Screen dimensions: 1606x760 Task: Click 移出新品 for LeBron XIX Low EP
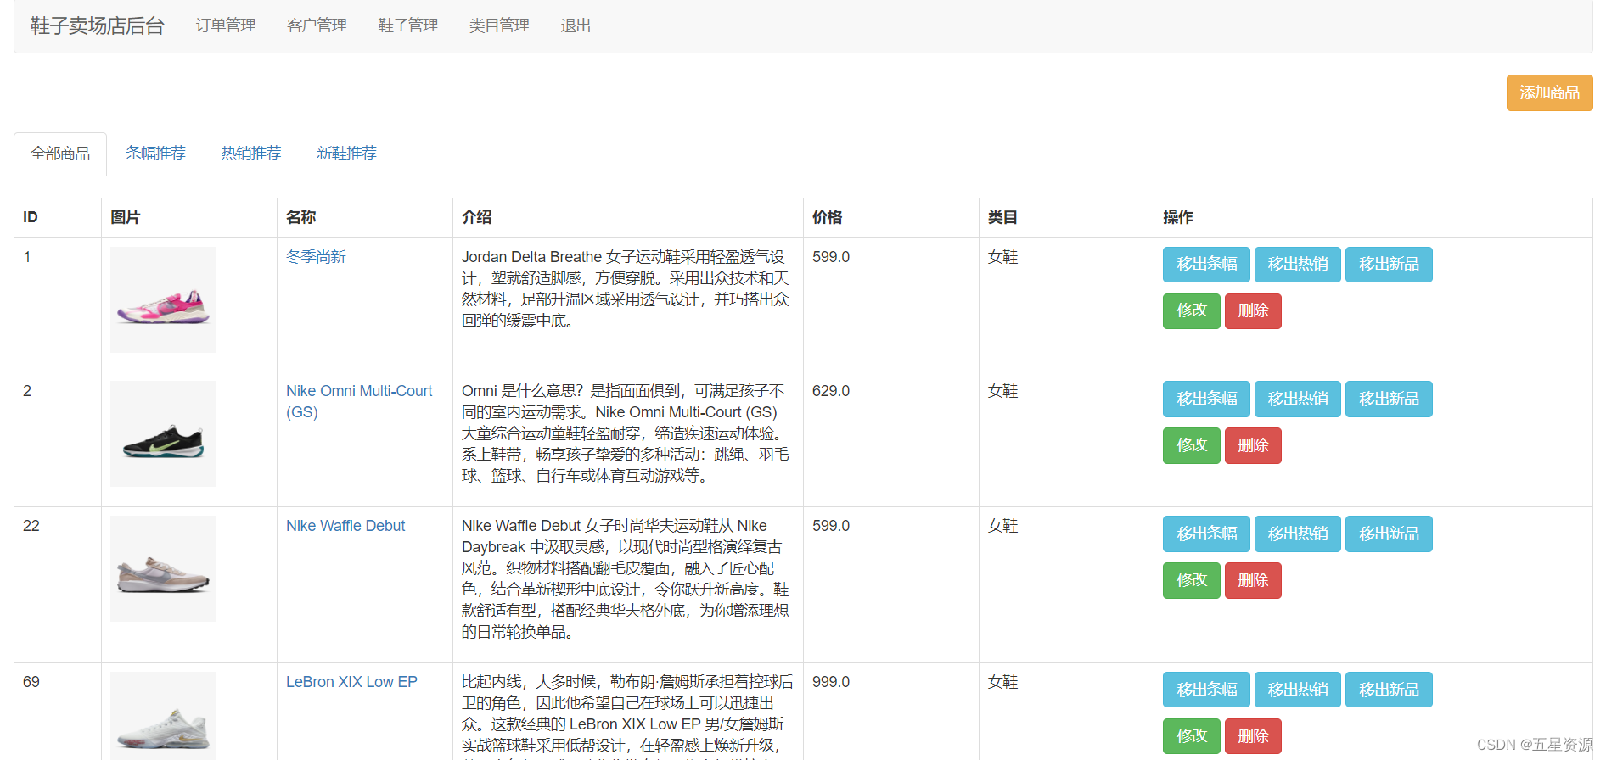[x=1389, y=690]
